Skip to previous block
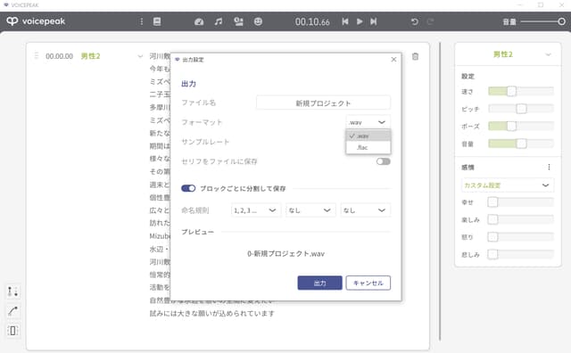571x353 pixels. point(345,21)
